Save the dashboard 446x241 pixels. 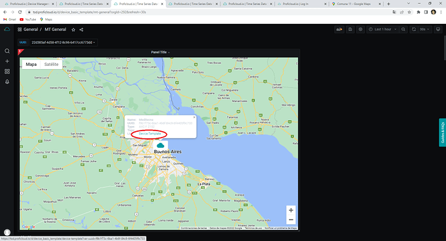click(350, 29)
